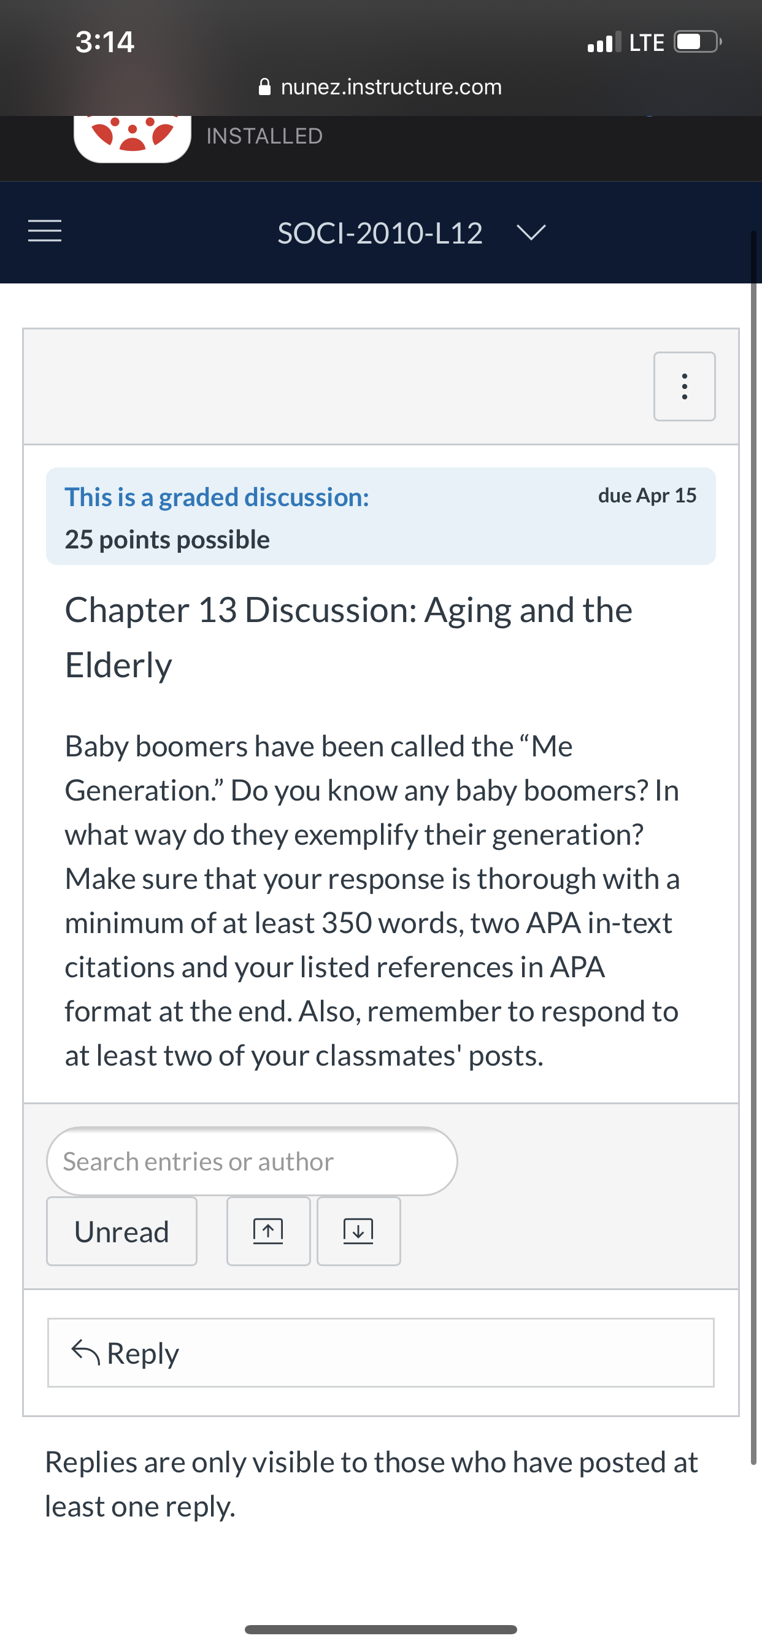Click the Reply box to respond
Screen dimensions: 762x1649
(x=380, y=1353)
